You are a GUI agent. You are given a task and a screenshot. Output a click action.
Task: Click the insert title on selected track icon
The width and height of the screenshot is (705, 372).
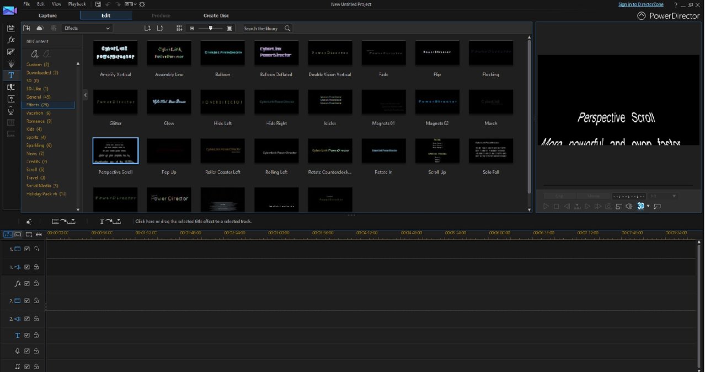(110, 221)
